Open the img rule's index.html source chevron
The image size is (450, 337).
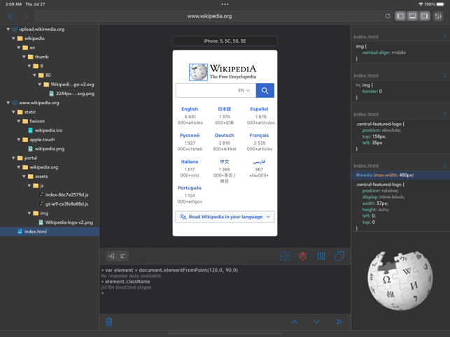point(444,37)
